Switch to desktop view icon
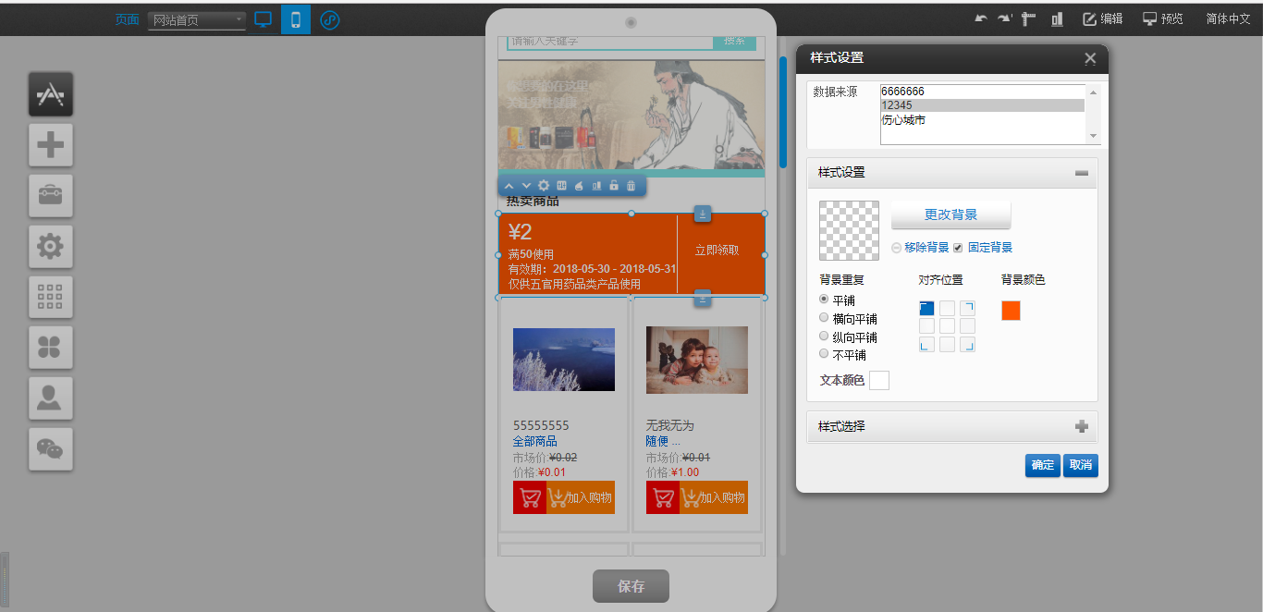This screenshot has width=1263, height=612. pyautogui.click(x=264, y=19)
